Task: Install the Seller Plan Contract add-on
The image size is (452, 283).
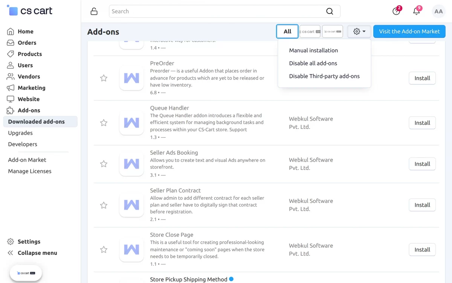Action: coord(422,205)
